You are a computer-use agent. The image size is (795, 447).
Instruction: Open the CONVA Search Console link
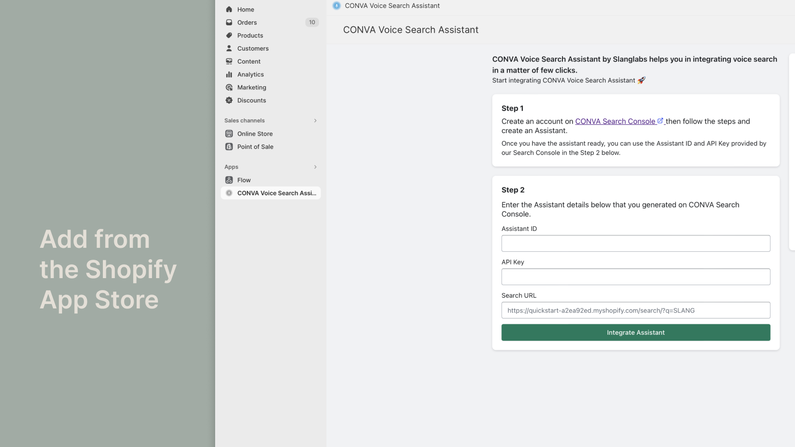(615, 121)
